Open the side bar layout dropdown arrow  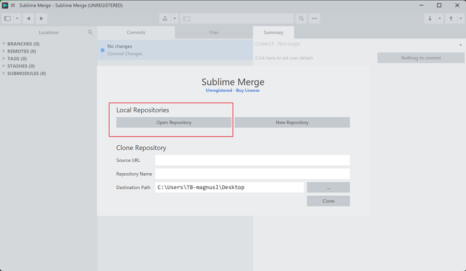point(17,19)
